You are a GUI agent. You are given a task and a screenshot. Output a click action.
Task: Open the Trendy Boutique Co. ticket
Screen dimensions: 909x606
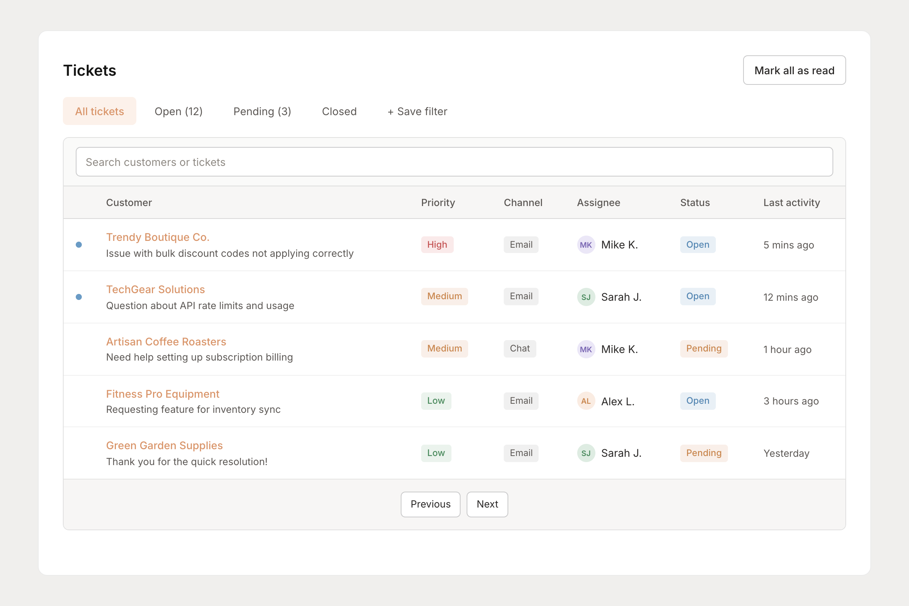[x=158, y=237]
